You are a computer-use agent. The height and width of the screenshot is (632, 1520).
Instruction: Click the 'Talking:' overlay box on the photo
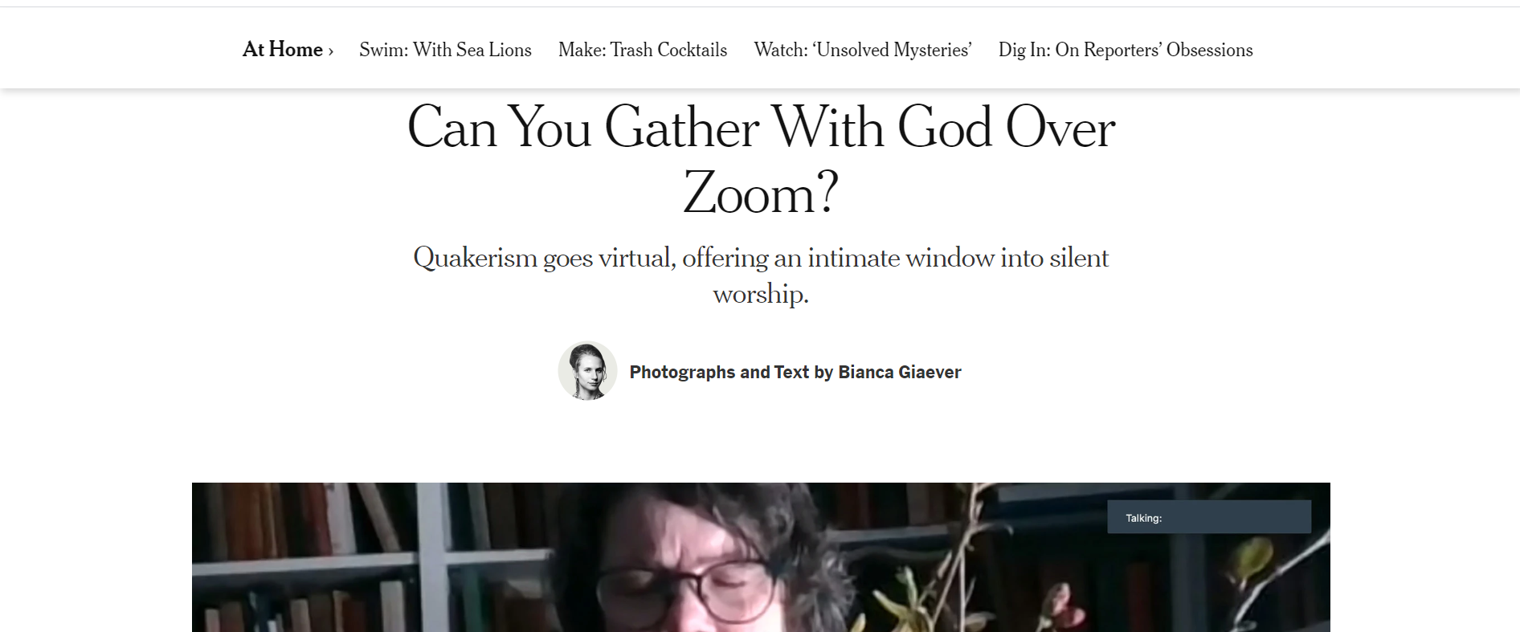[1208, 517]
